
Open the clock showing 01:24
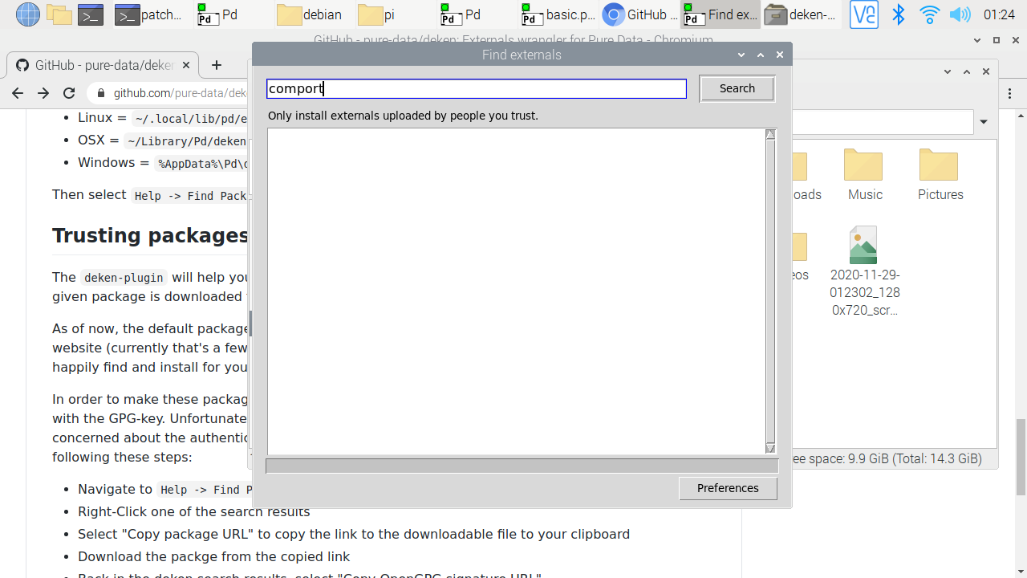coord(999,14)
